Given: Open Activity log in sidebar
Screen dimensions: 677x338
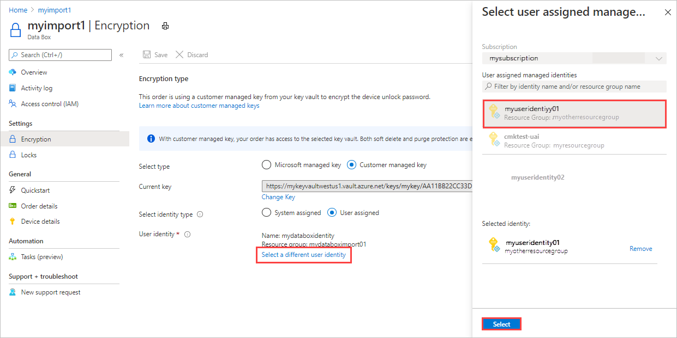Looking at the screenshot, I should [x=37, y=88].
